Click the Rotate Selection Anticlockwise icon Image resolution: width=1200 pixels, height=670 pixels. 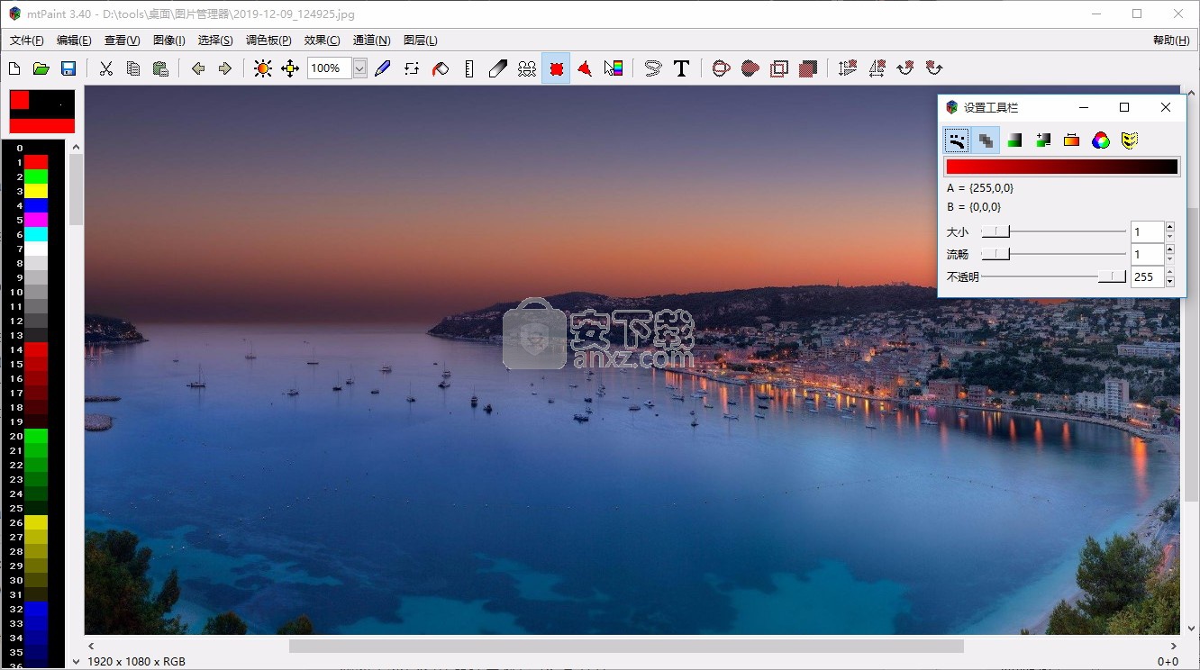pos(934,68)
